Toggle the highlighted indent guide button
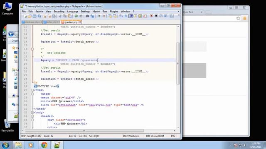This screenshot has height=149, width=266. (131, 16)
